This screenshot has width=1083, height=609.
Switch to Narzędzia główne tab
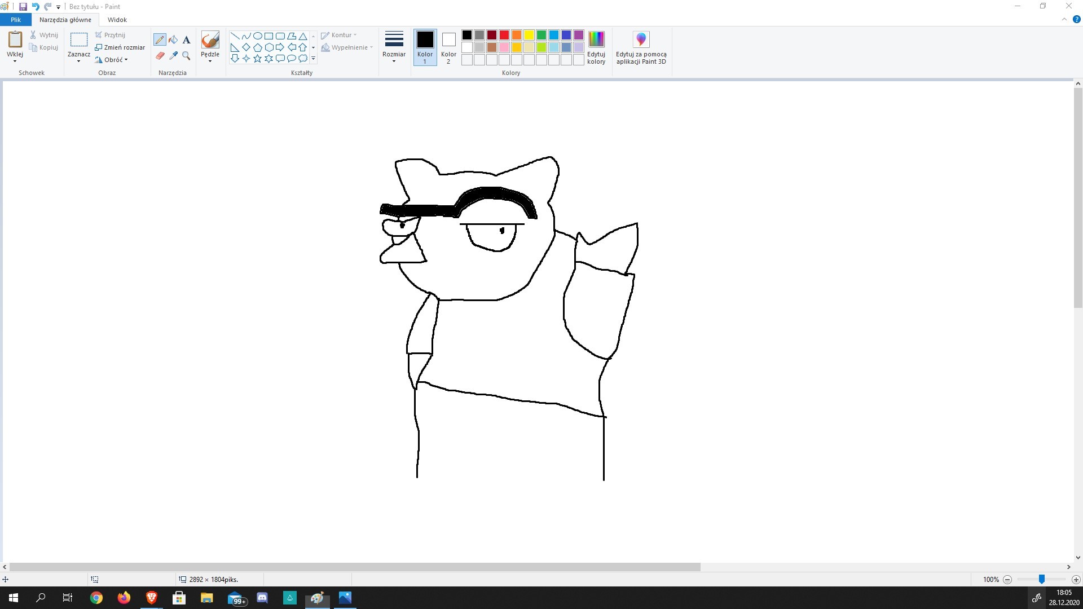65,20
